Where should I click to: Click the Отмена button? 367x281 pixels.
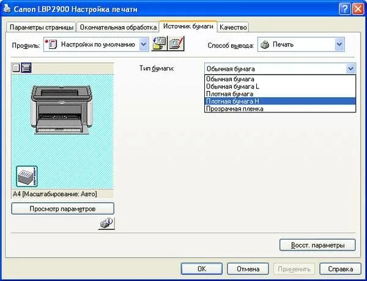248,269
